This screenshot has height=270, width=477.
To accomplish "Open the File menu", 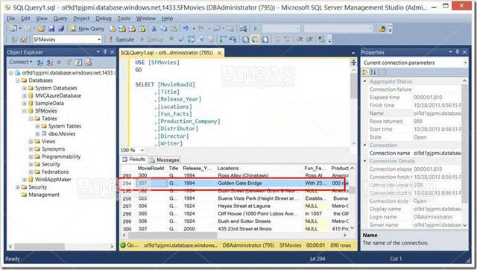I will coord(10,19).
